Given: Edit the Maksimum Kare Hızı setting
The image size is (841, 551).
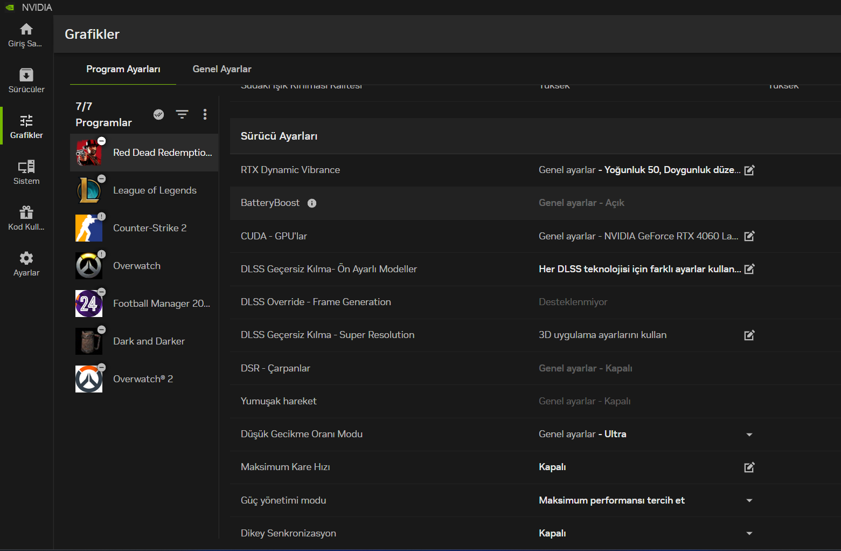Looking at the screenshot, I should pyautogui.click(x=749, y=467).
